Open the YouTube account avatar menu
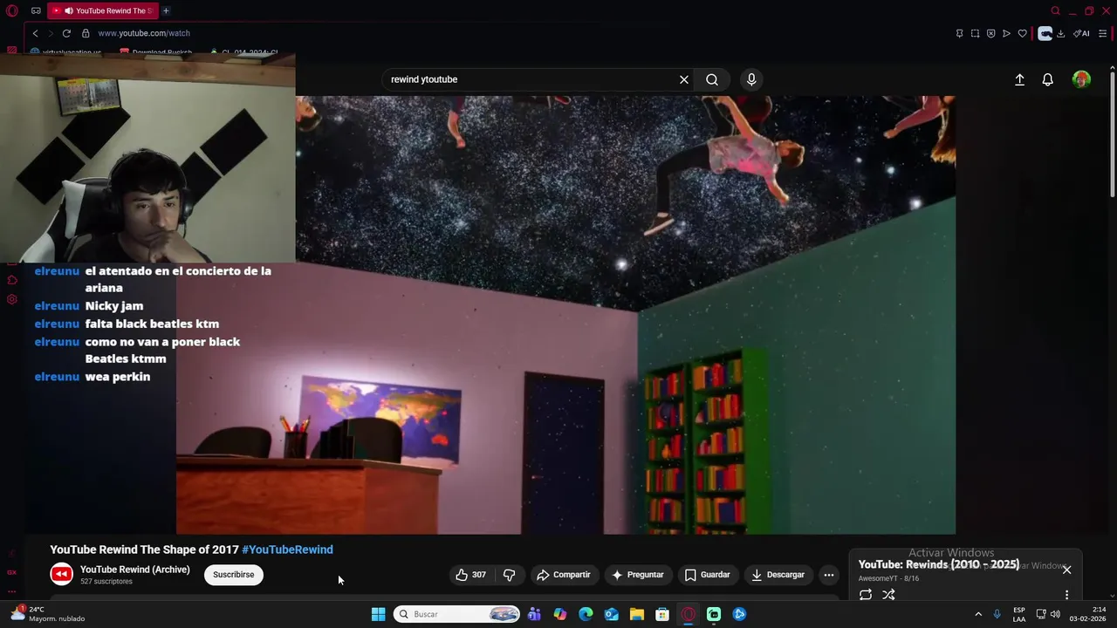The height and width of the screenshot is (628, 1117). tap(1081, 79)
